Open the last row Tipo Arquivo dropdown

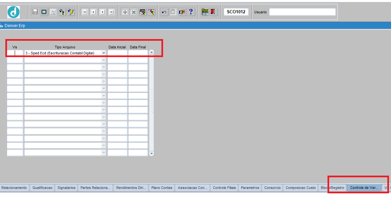[104, 153]
